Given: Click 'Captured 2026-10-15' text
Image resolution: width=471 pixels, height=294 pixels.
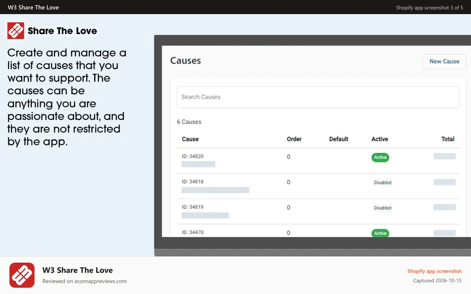Looking at the screenshot, I should (437, 281).
